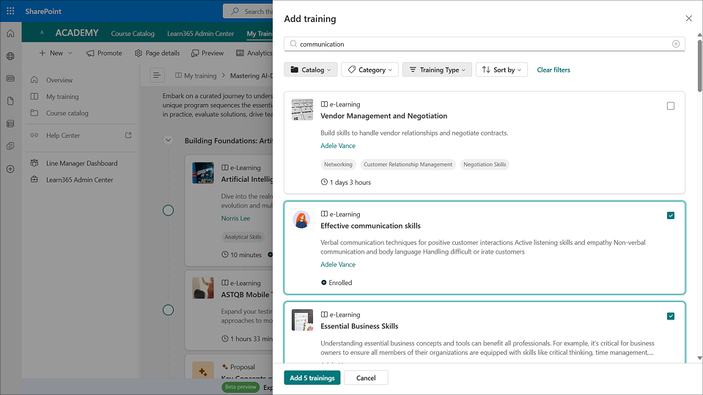
Task: Open the SharePoint app launcher grid icon
Action: (x=10, y=11)
